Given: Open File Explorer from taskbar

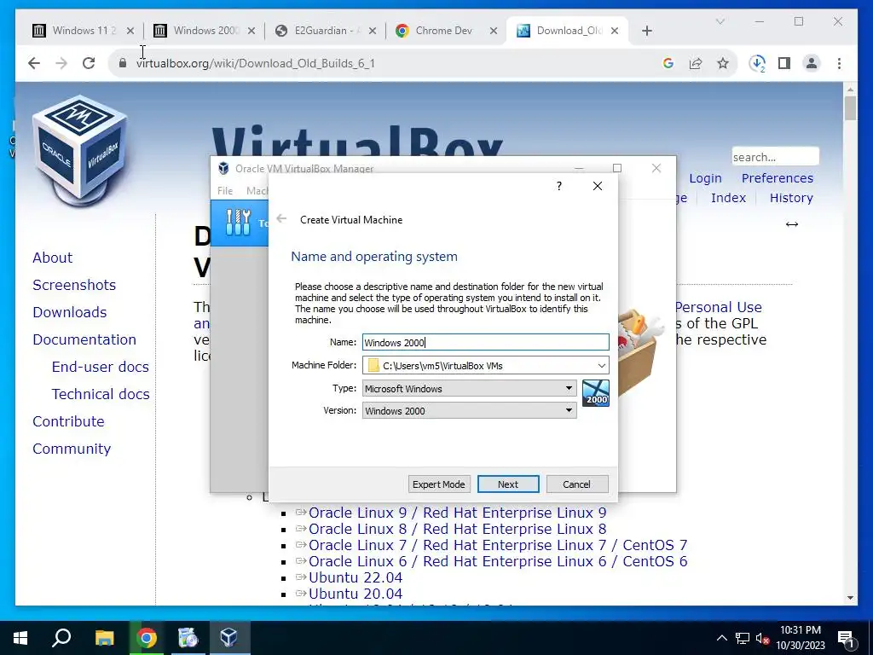Looking at the screenshot, I should [x=104, y=638].
